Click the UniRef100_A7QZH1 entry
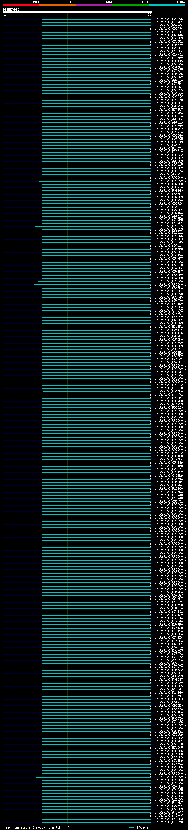Image resolution: width=188 pixels, height=830 pixels. click(169, 84)
